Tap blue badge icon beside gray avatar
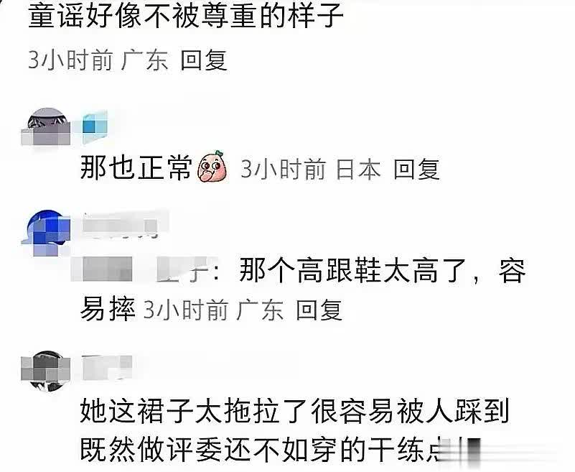 [95, 126]
